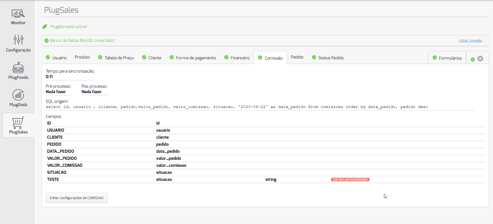
Task: Click the string type in TESTE row
Action: tap(271, 180)
